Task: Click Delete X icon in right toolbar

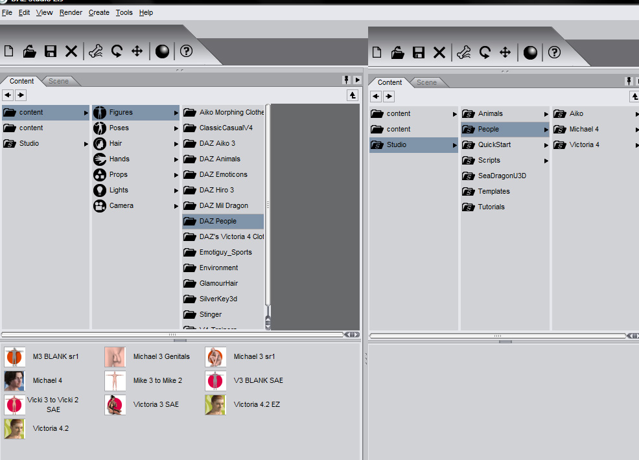Action: (x=439, y=52)
